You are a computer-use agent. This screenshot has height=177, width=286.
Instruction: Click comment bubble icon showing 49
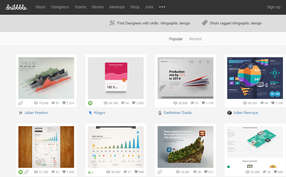pos(262,103)
